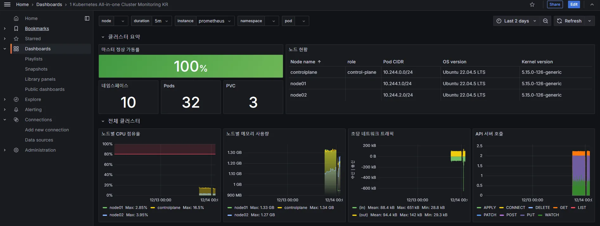This screenshot has width=600, height=226.
Task: Open the node variable dropdown
Action: pyautogui.click(x=121, y=21)
